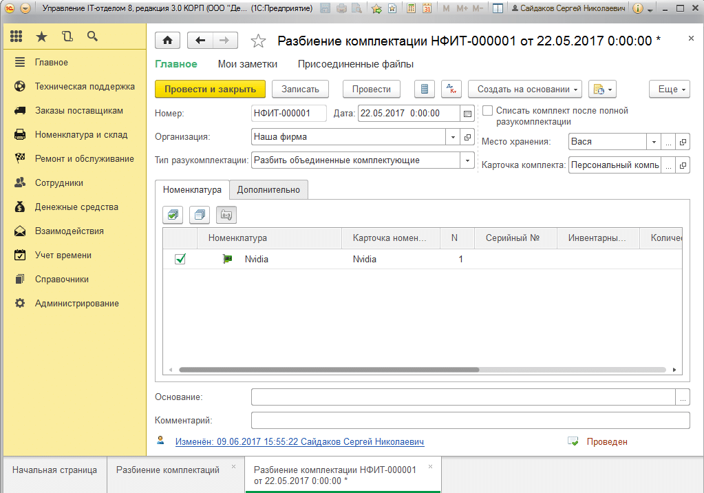The height and width of the screenshot is (493, 704).
Task: Click into the Комментарий field
Action: coord(470,421)
